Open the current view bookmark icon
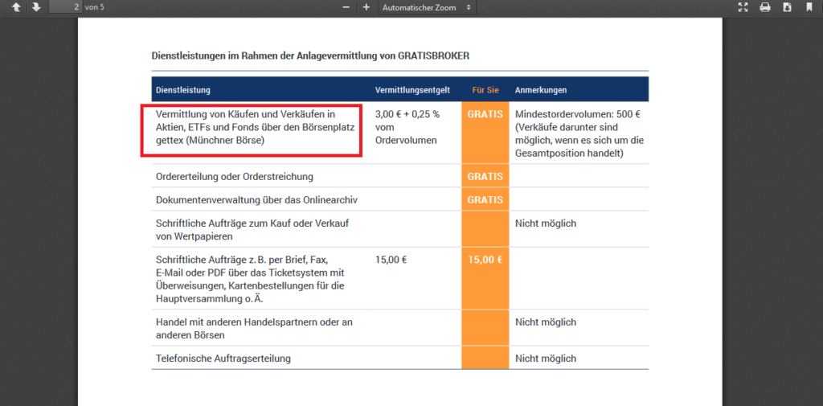Screen dimensions: 823x406 (809, 7)
